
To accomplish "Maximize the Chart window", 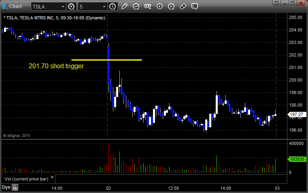I will [x=293, y=3].
